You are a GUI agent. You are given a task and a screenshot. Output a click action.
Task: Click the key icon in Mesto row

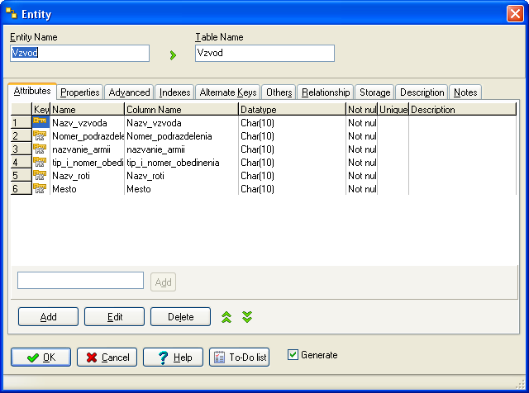pyautogui.click(x=40, y=188)
